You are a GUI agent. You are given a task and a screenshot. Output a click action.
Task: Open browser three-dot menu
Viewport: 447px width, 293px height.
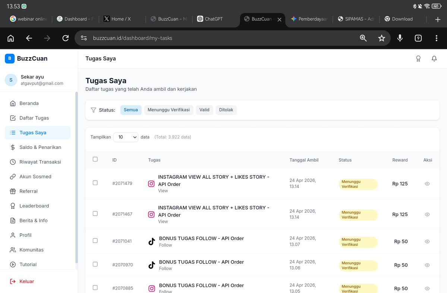tap(437, 38)
